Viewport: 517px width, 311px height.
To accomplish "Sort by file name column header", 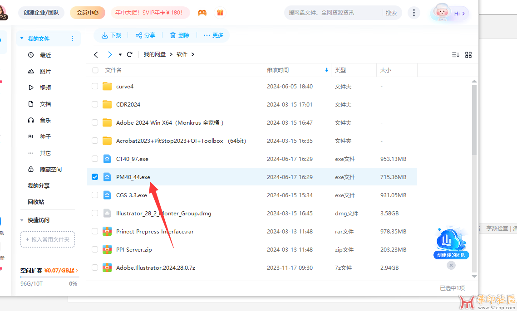I will pyautogui.click(x=113, y=70).
